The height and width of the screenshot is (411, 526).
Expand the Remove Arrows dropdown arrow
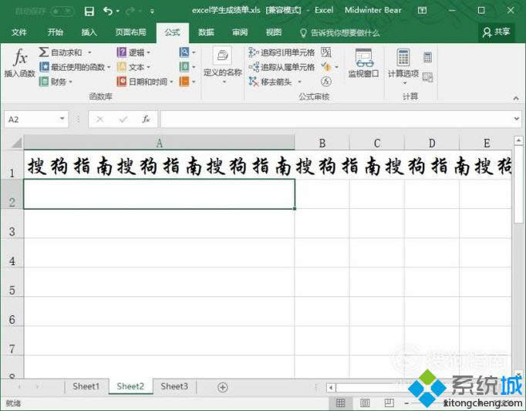click(299, 82)
